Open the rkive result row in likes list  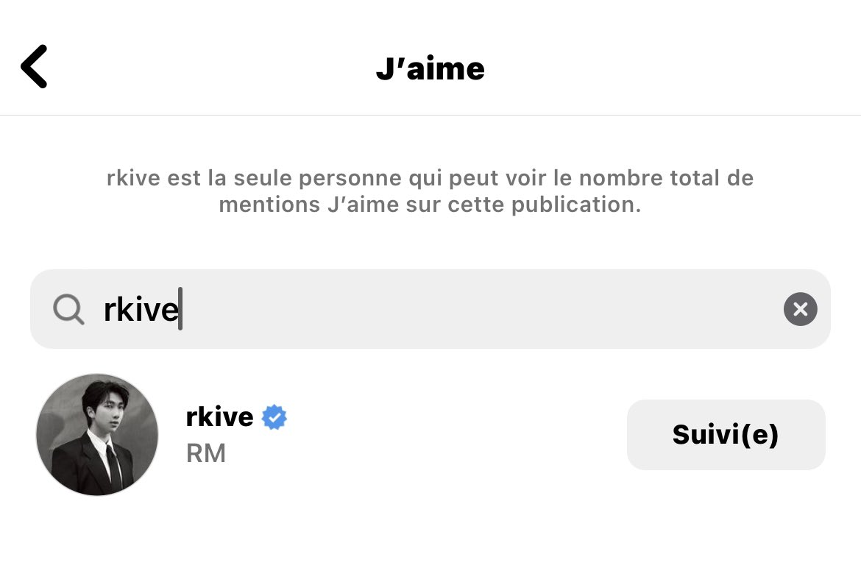(430, 434)
